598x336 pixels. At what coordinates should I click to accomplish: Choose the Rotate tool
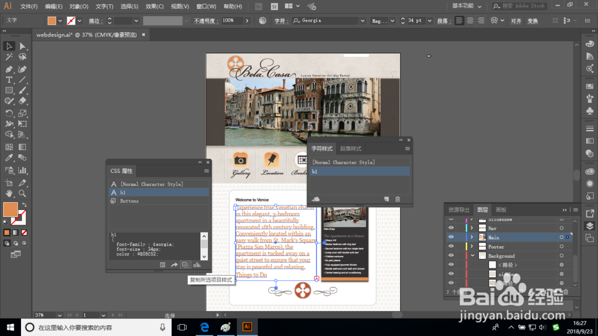click(x=9, y=113)
